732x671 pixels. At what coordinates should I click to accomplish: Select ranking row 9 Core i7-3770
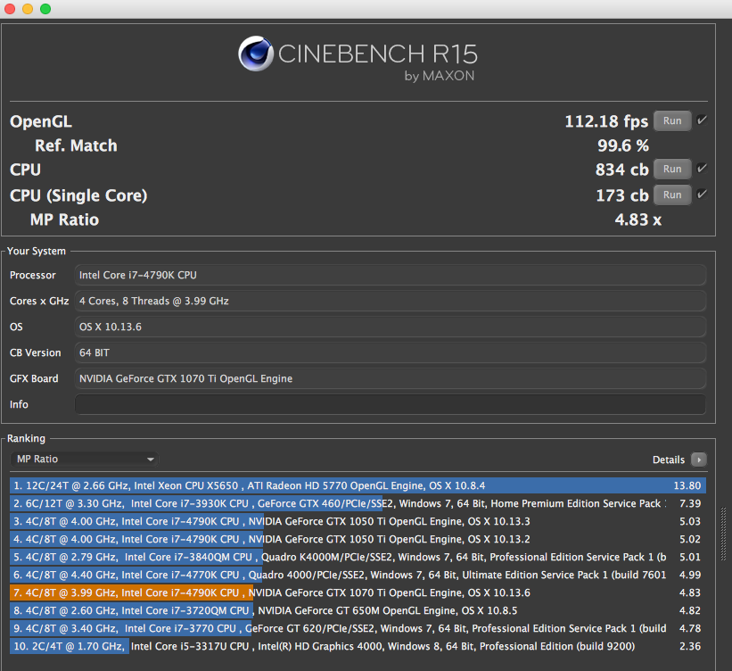[358, 628]
